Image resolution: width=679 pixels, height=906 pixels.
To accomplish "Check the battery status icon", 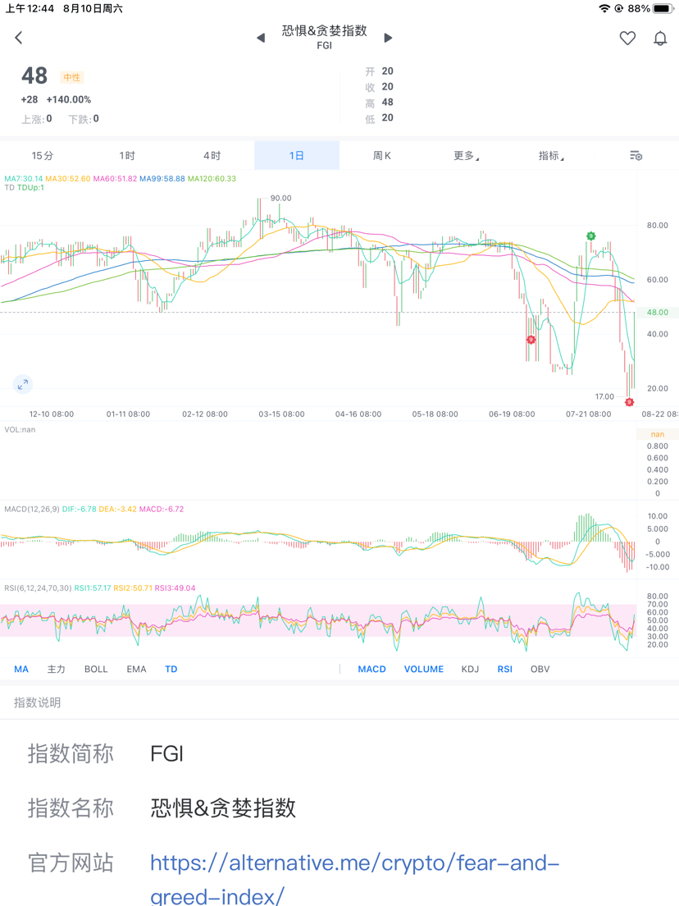I will pos(663,9).
